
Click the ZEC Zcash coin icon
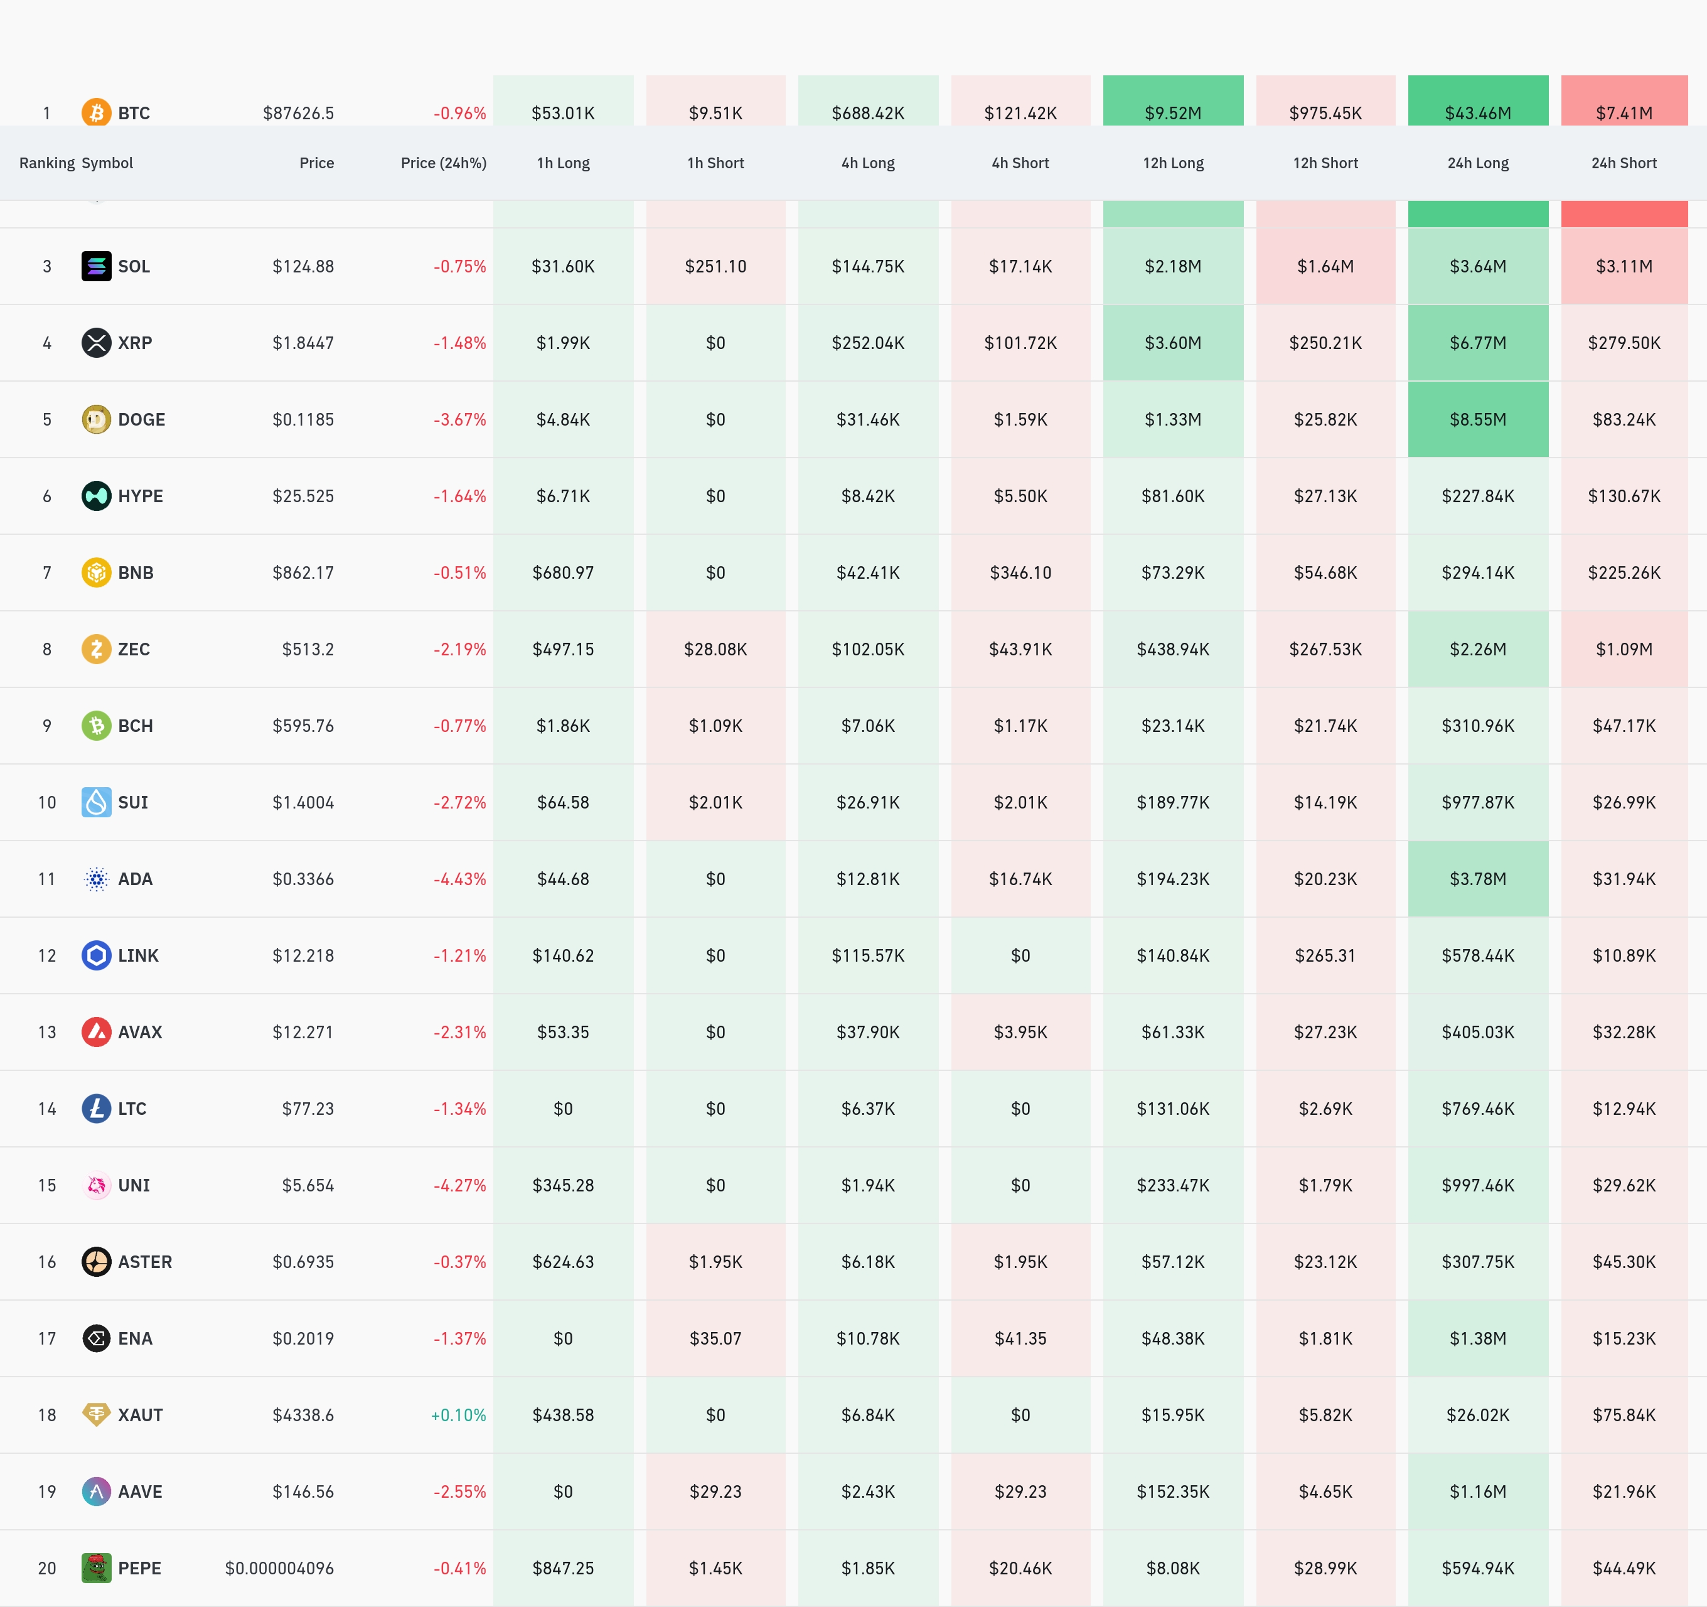click(x=96, y=648)
